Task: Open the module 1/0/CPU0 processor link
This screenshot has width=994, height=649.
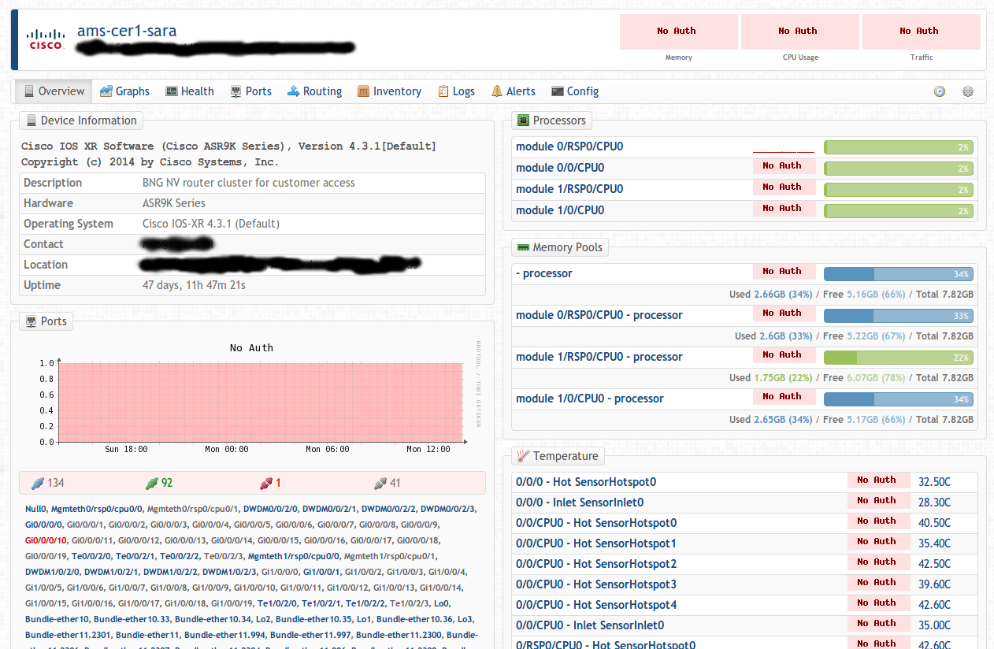Action: coord(560,210)
